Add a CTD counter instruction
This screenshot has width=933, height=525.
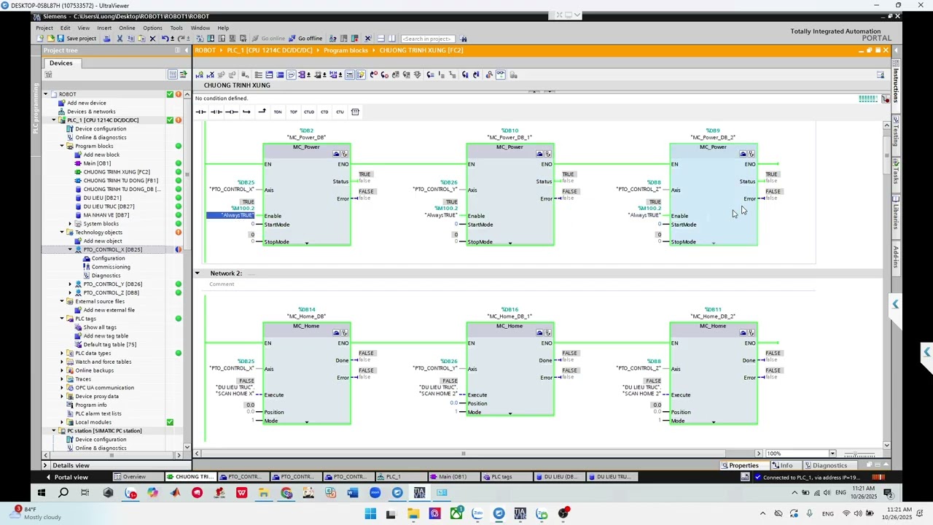point(324,112)
